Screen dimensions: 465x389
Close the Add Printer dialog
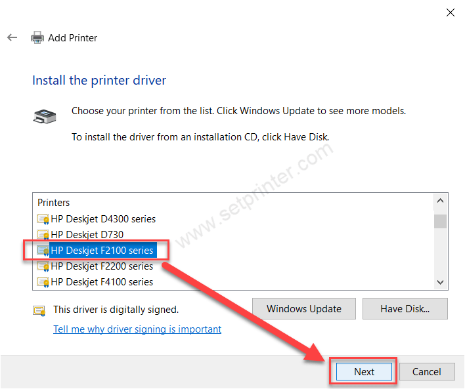[x=451, y=12]
